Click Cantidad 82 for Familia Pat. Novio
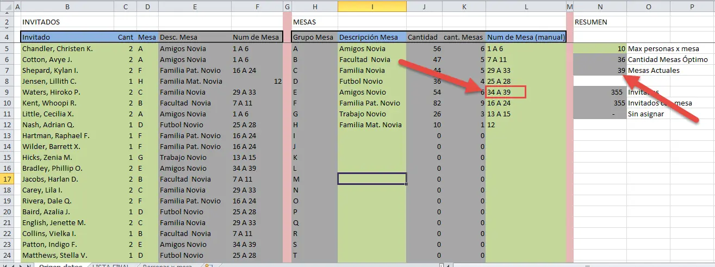The height and width of the screenshot is (267, 715). point(424,103)
